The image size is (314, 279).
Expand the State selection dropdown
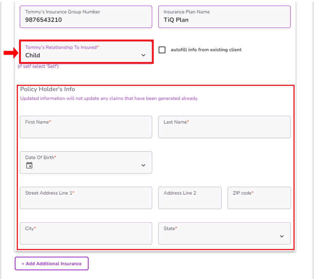(x=224, y=233)
